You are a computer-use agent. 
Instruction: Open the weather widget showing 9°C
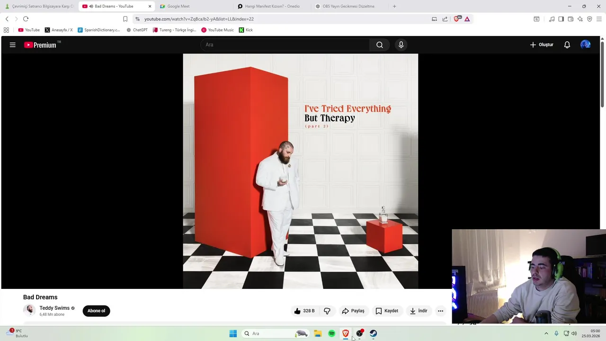[18, 333]
